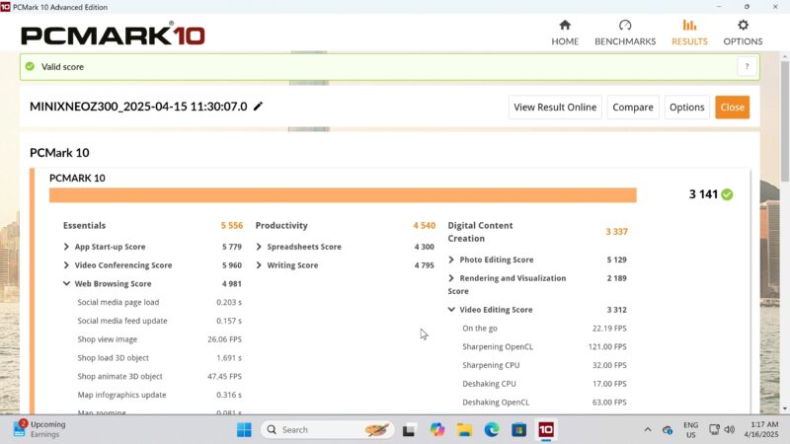Launch Copilot from the taskbar

click(x=436, y=430)
